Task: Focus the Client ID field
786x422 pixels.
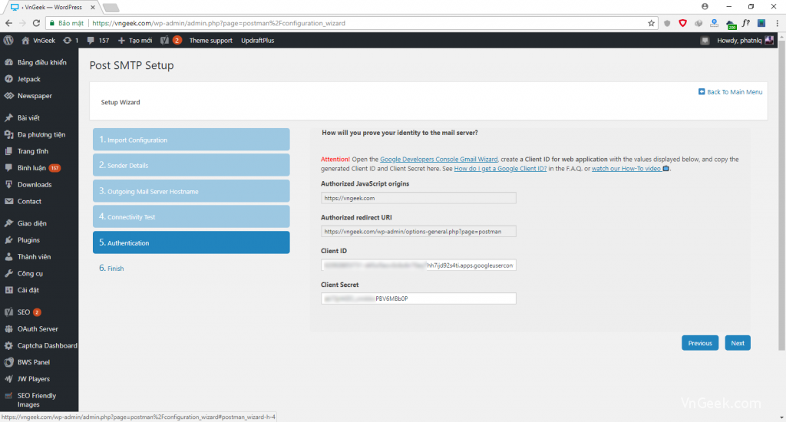Action: point(418,265)
